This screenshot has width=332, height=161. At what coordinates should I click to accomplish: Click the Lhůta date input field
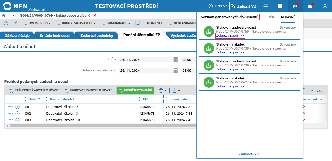point(146,60)
